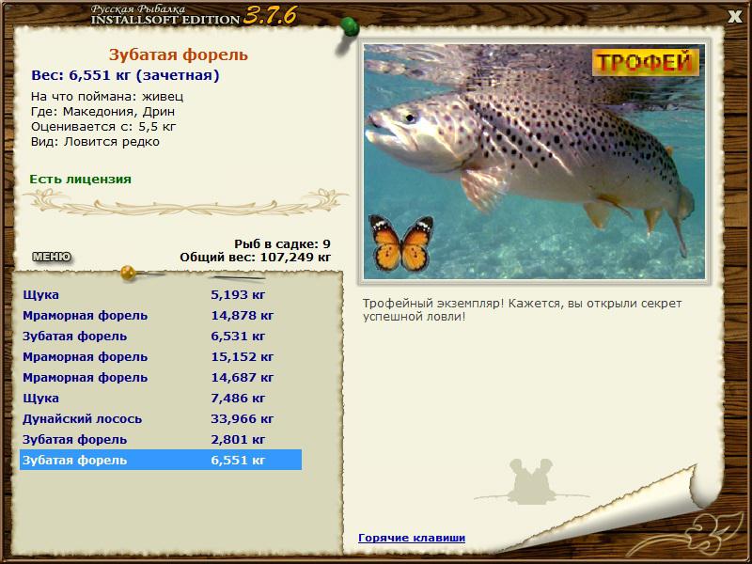Click the Общий вес: 107,249 кг total
Screen dimensions: 752x564
point(255,258)
